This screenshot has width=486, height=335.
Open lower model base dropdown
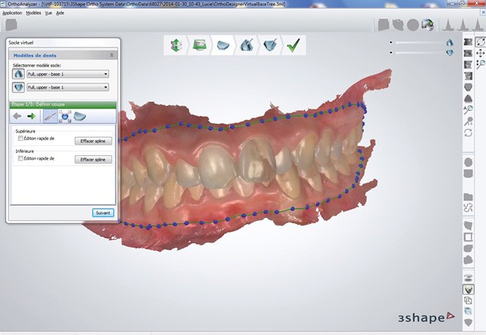67,88
